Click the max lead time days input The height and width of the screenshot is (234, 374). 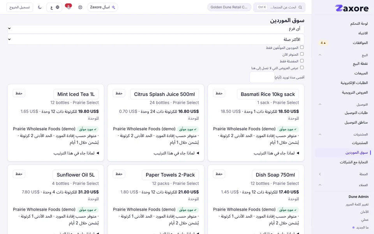pos(262,77)
